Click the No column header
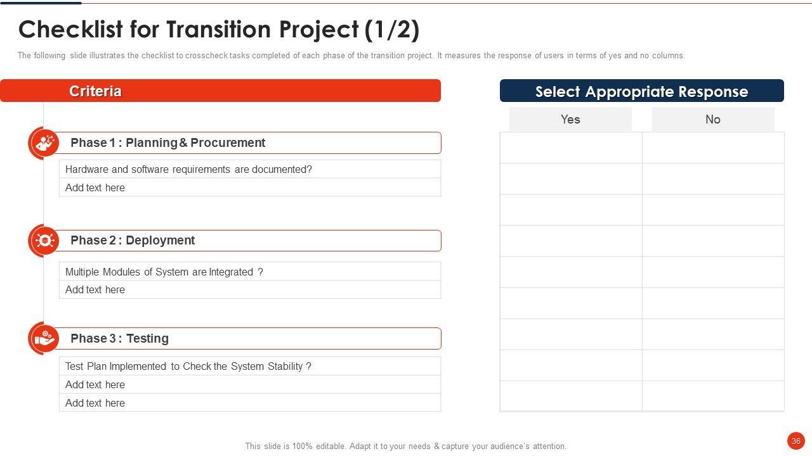This screenshot has width=812, height=456. pos(713,119)
